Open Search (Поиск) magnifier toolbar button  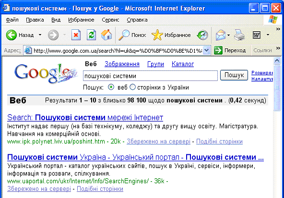click(x=132, y=35)
